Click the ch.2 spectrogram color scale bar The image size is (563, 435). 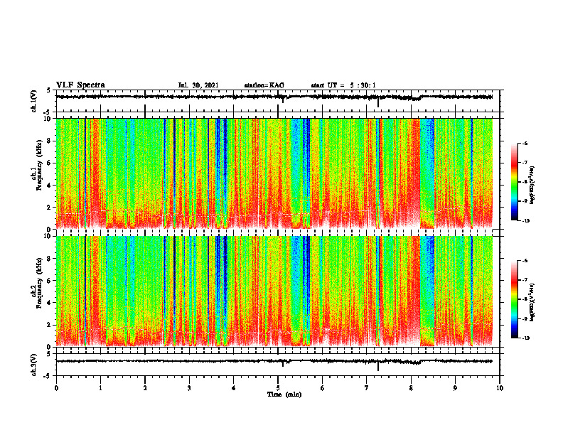pos(515,299)
